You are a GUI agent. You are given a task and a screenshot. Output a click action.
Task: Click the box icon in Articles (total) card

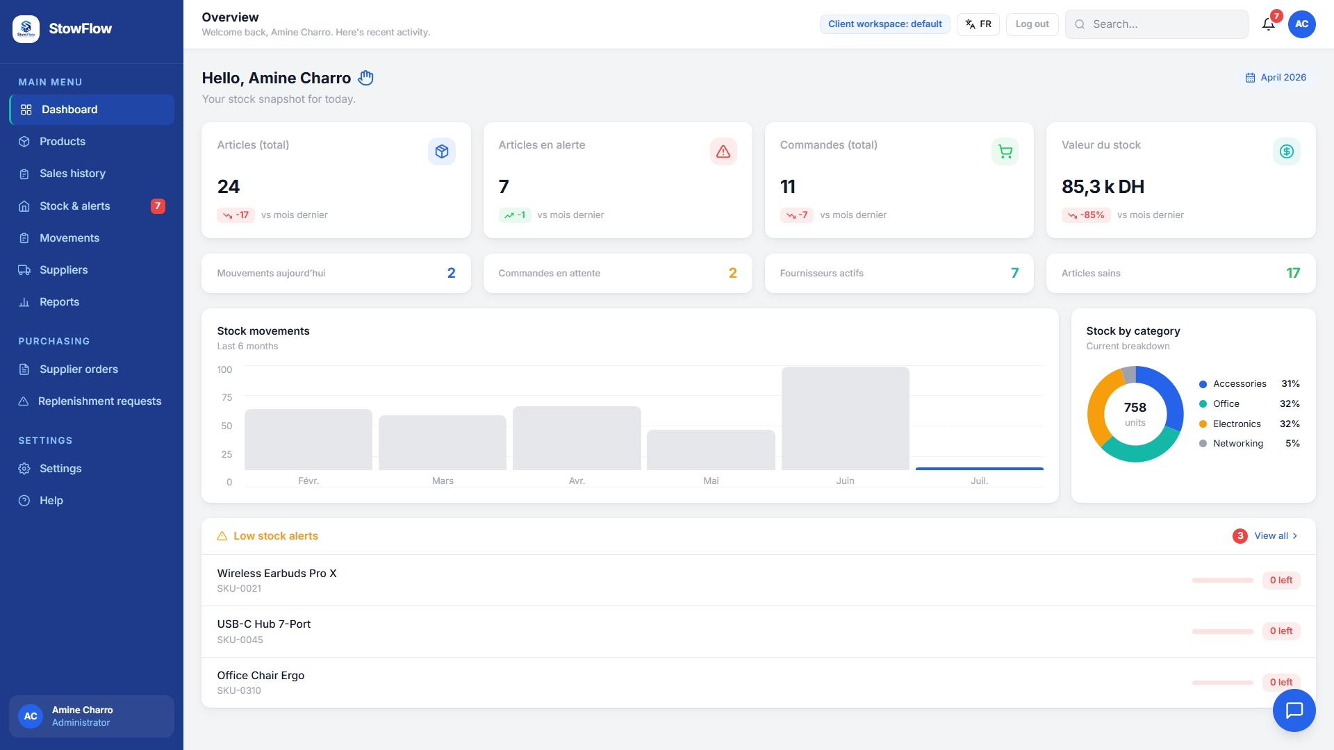click(x=442, y=151)
